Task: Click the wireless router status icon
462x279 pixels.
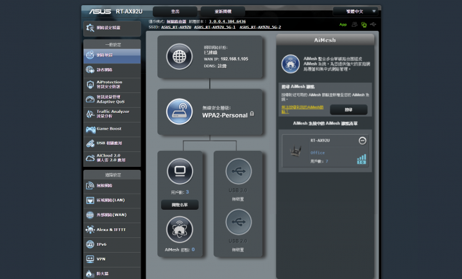Action: coord(180,112)
